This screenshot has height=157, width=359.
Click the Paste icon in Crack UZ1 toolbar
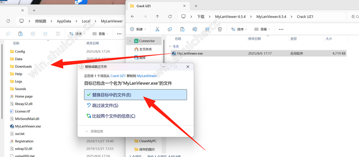point(182,29)
